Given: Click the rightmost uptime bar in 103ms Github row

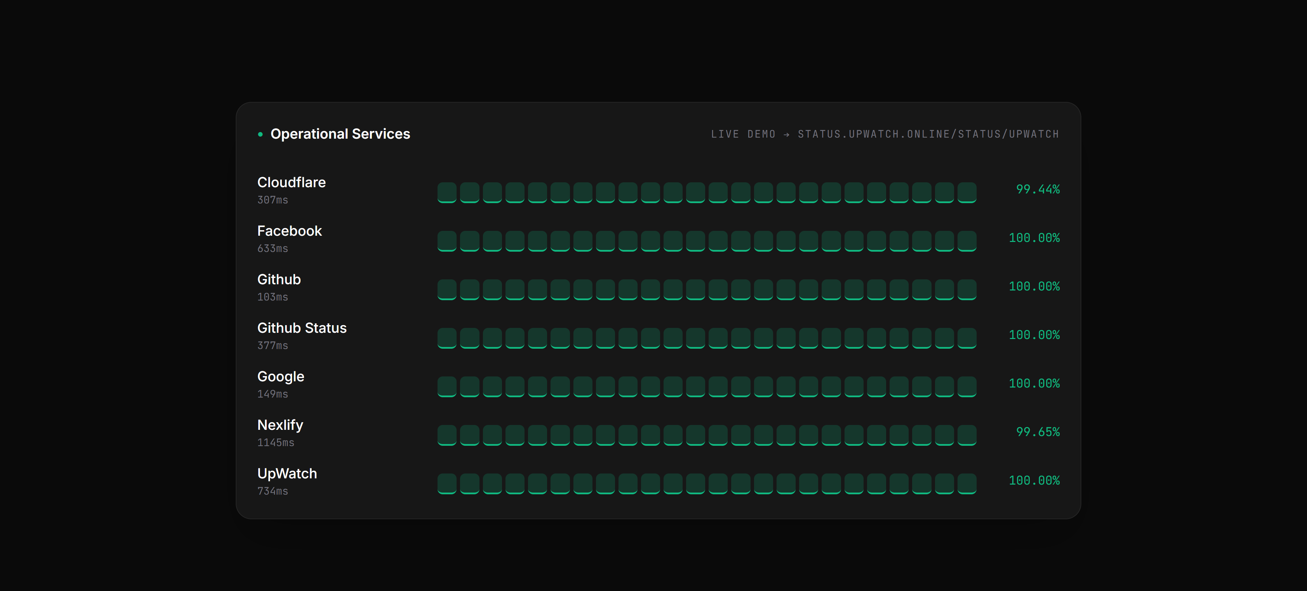Looking at the screenshot, I should (x=967, y=290).
